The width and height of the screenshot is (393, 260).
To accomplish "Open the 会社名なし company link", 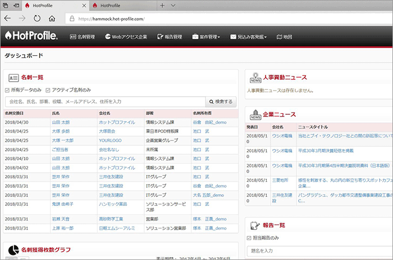I will (109, 150).
